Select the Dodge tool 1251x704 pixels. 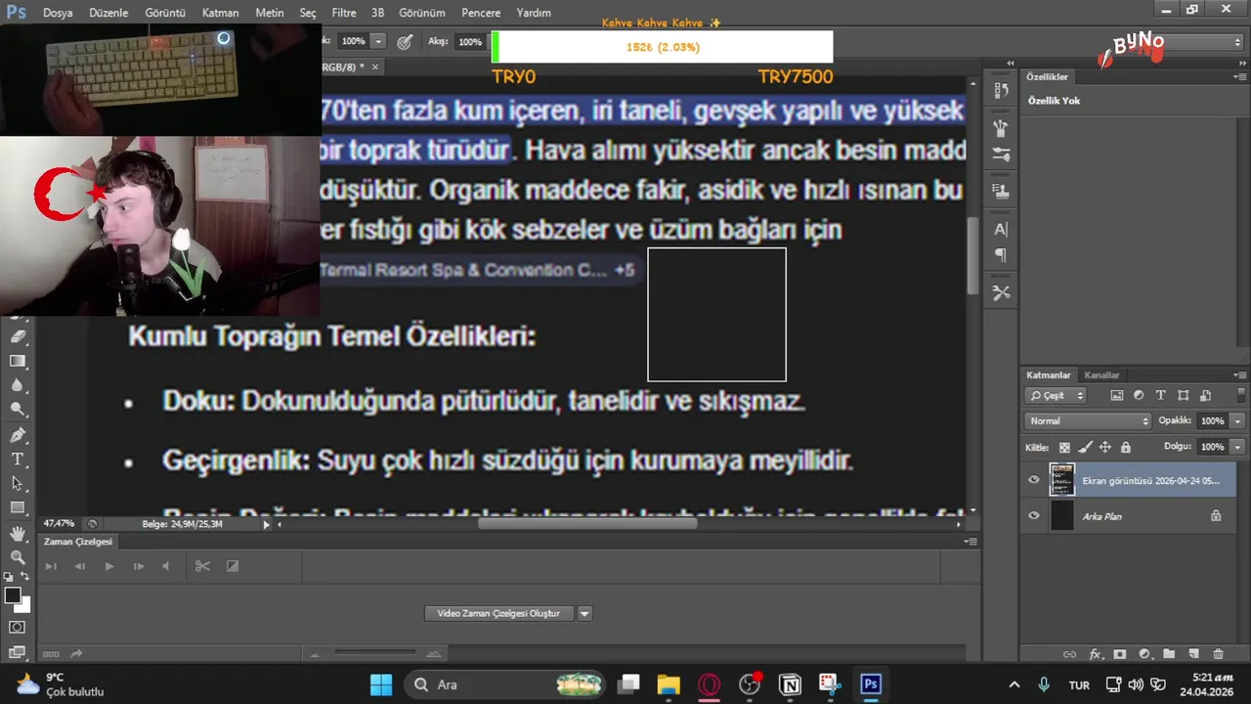(x=18, y=410)
